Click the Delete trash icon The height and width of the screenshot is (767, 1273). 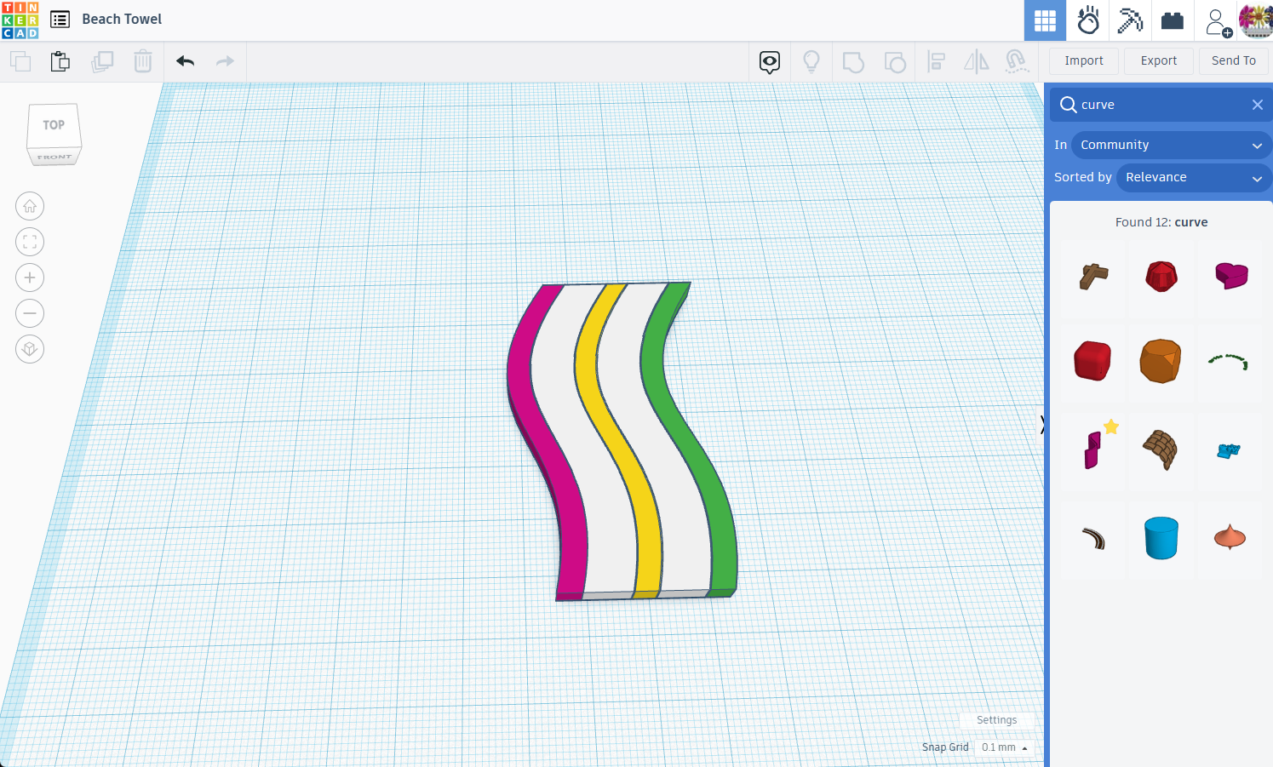click(x=143, y=61)
